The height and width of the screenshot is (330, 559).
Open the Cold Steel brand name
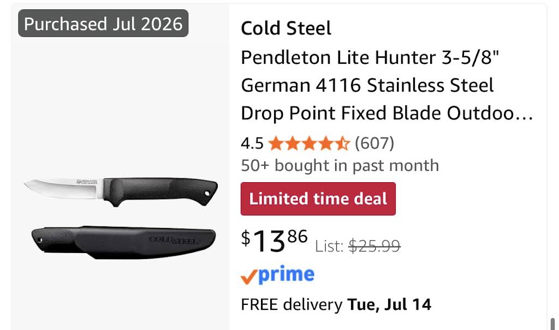pyautogui.click(x=286, y=28)
